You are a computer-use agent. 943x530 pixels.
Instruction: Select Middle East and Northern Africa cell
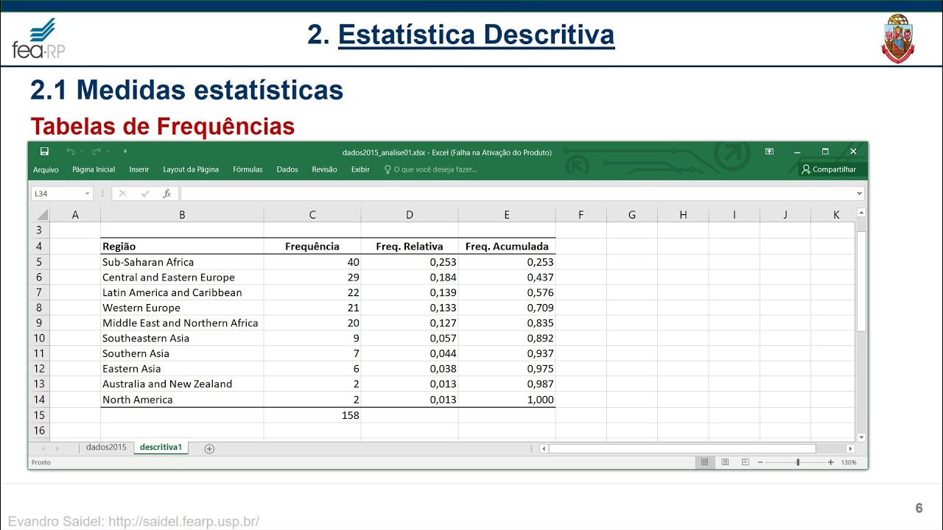click(x=182, y=323)
